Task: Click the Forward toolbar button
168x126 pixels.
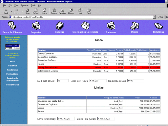Action: (x=17, y=11)
